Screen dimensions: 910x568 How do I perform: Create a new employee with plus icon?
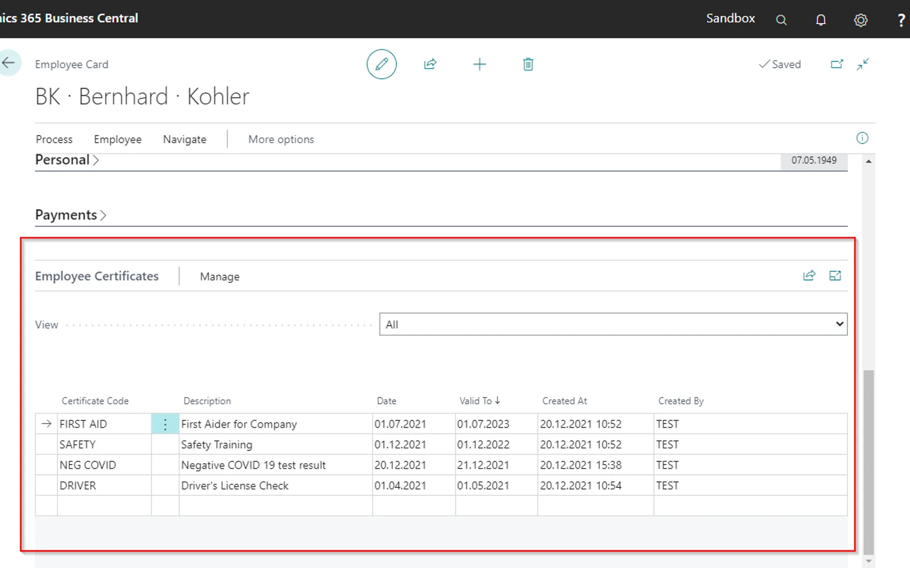(479, 64)
